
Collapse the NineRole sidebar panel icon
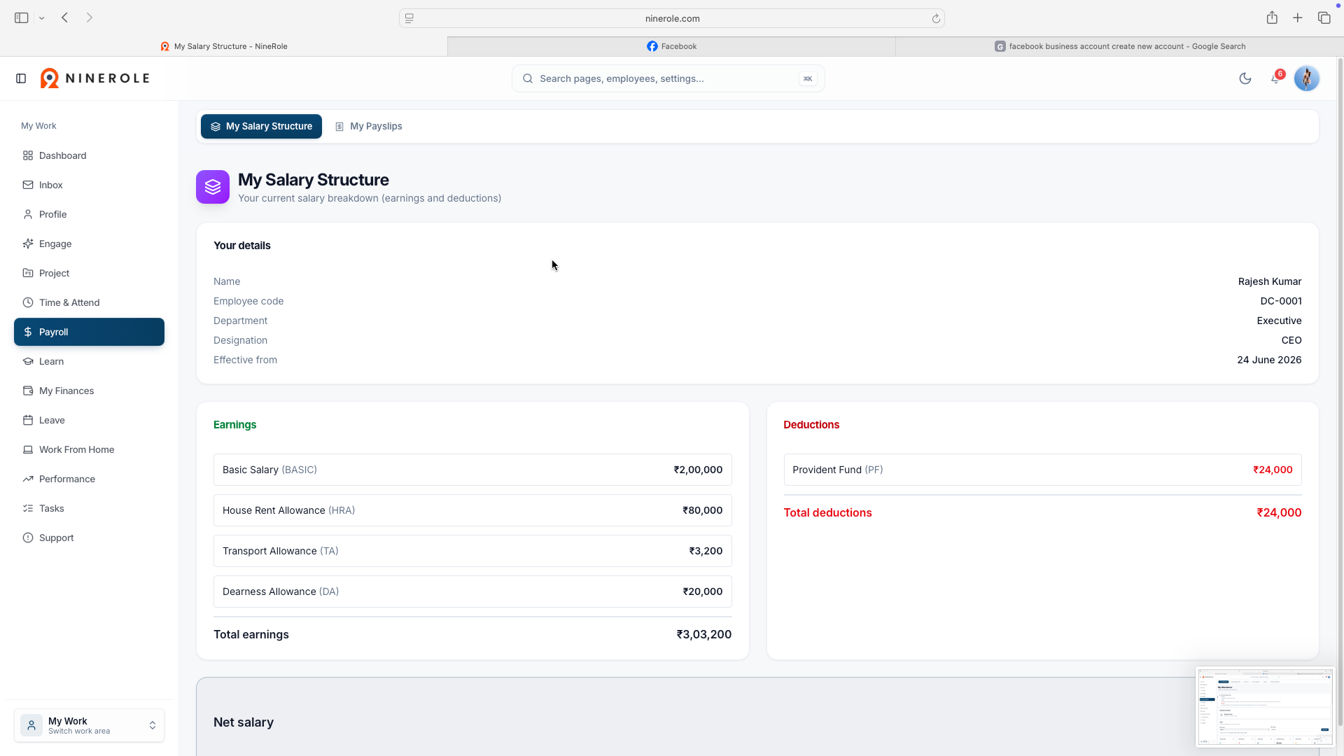[x=21, y=78]
